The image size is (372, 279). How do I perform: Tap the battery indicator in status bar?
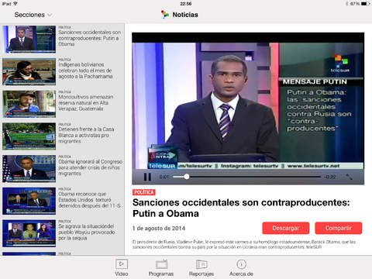coord(365,4)
